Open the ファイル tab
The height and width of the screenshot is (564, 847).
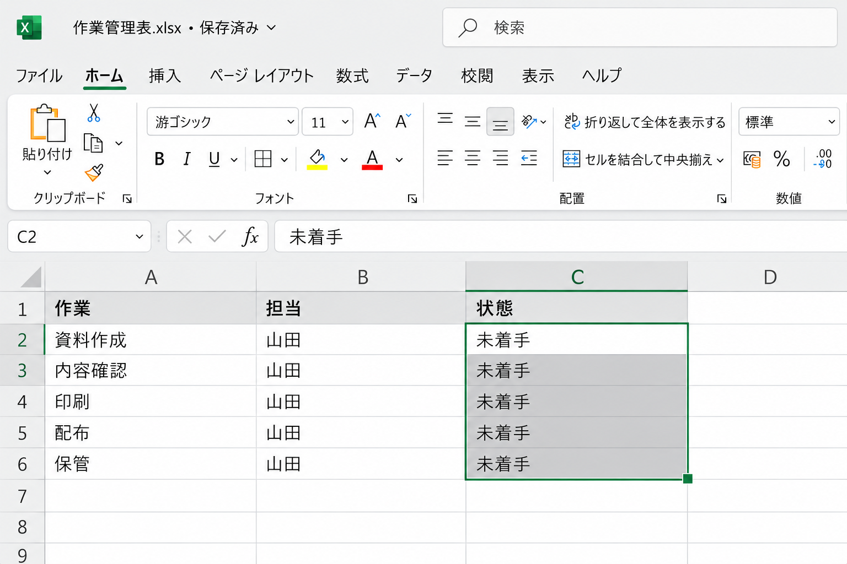39,75
